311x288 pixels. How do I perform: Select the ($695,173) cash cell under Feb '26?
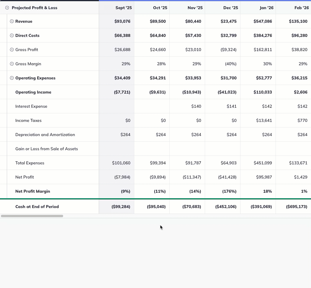click(x=297, y=207)
